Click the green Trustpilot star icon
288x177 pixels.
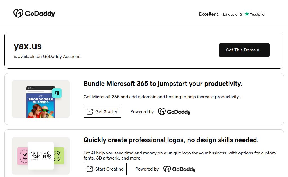click(247, 14)
